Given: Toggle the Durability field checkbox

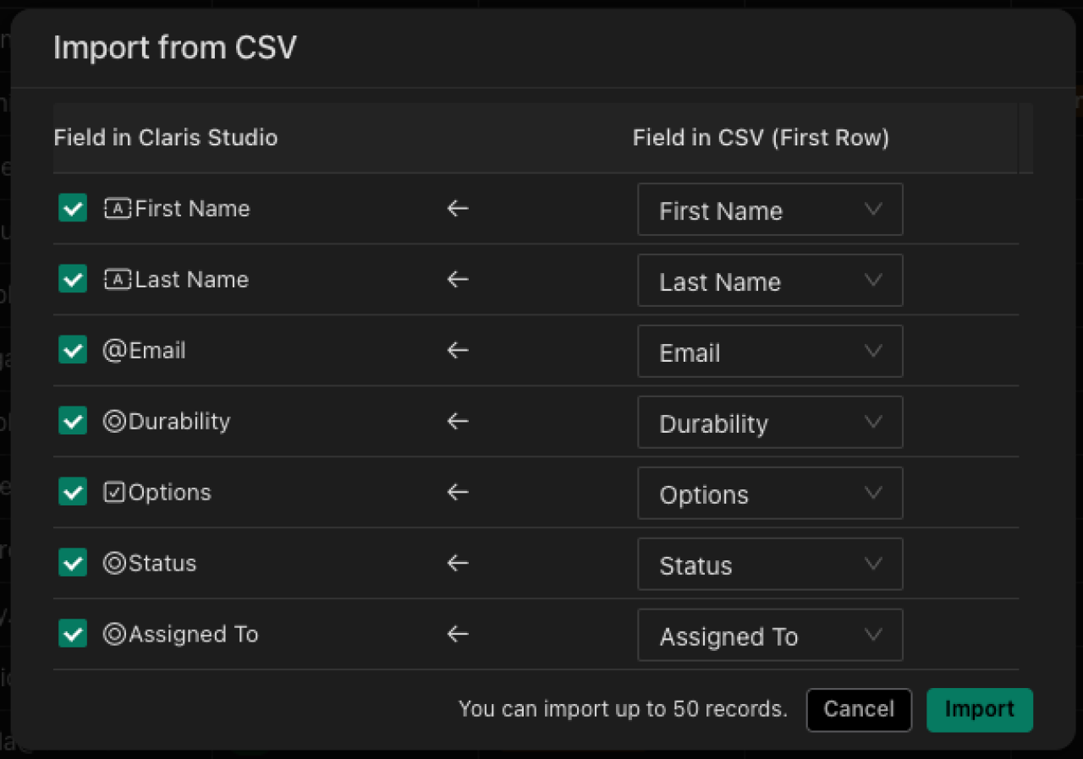Looking at the screenshot, I should coord(73,421).
